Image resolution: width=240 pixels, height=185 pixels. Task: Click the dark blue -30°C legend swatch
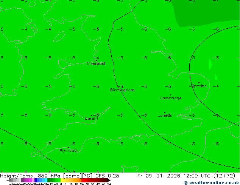coord(36,180)
